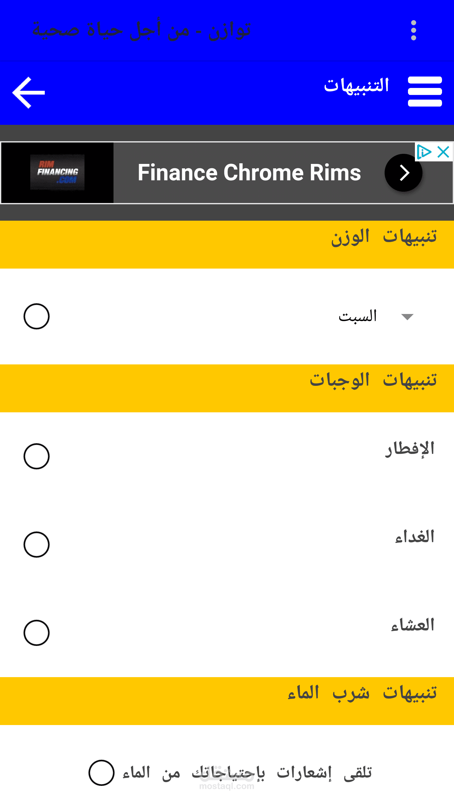Tap the white back arrow

[29, 93]
